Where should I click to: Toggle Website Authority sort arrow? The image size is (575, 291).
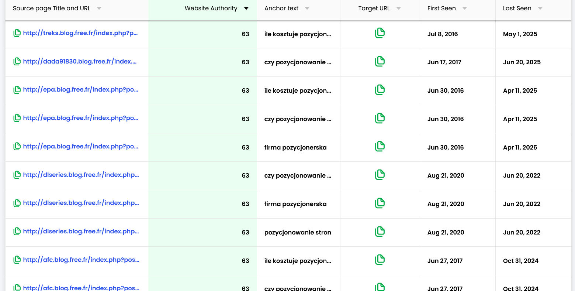(x=246, y=8)
